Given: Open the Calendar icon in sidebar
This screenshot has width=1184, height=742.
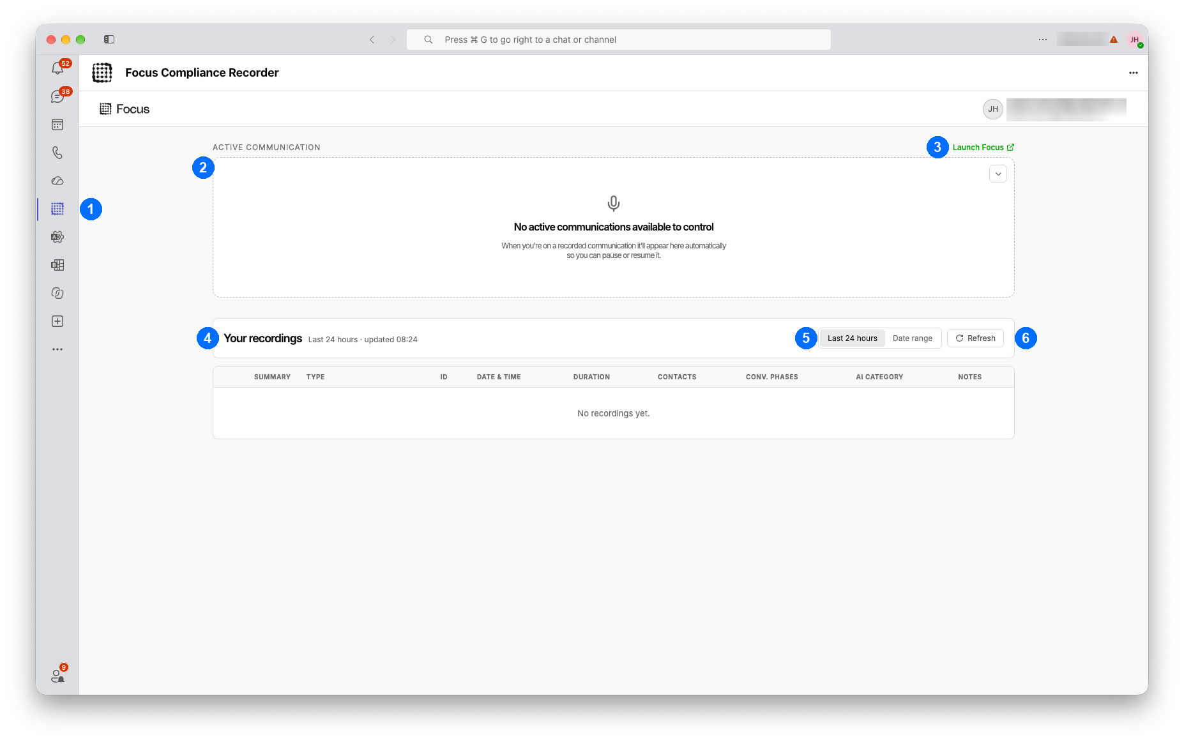Looking at the screenshot, I should [57, 125].
